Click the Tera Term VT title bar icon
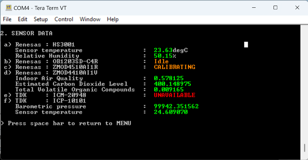 (9, 8)
